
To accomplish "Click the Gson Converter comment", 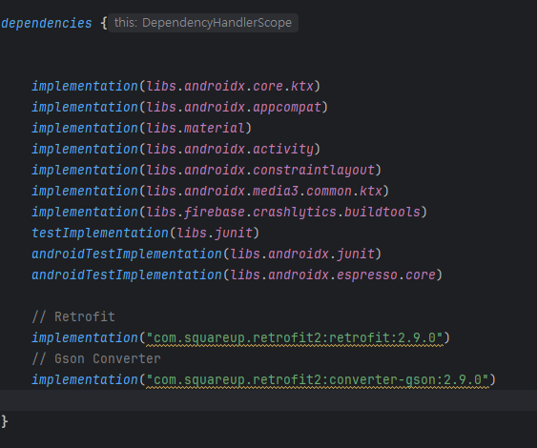I will [x=96, y=359].
